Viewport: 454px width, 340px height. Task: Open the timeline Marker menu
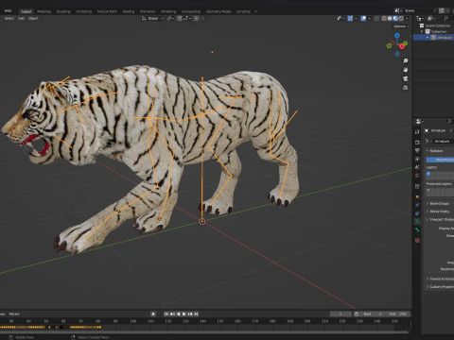point(14,314)
